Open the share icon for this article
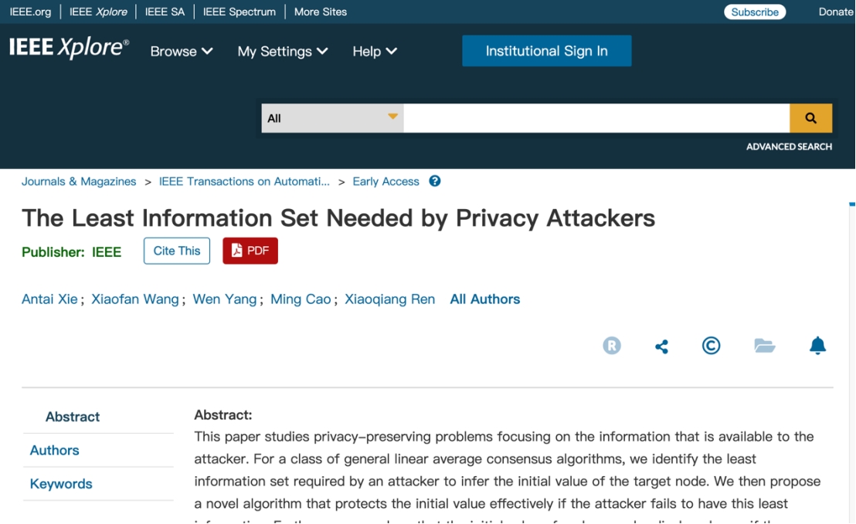The image size is (856, 524). click(x=661, y=347)
